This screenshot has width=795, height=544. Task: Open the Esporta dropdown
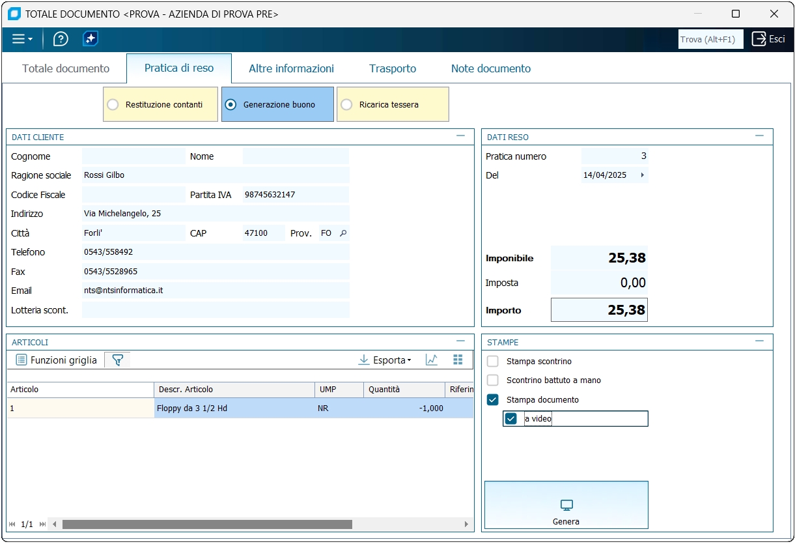(x=385, y=360)
